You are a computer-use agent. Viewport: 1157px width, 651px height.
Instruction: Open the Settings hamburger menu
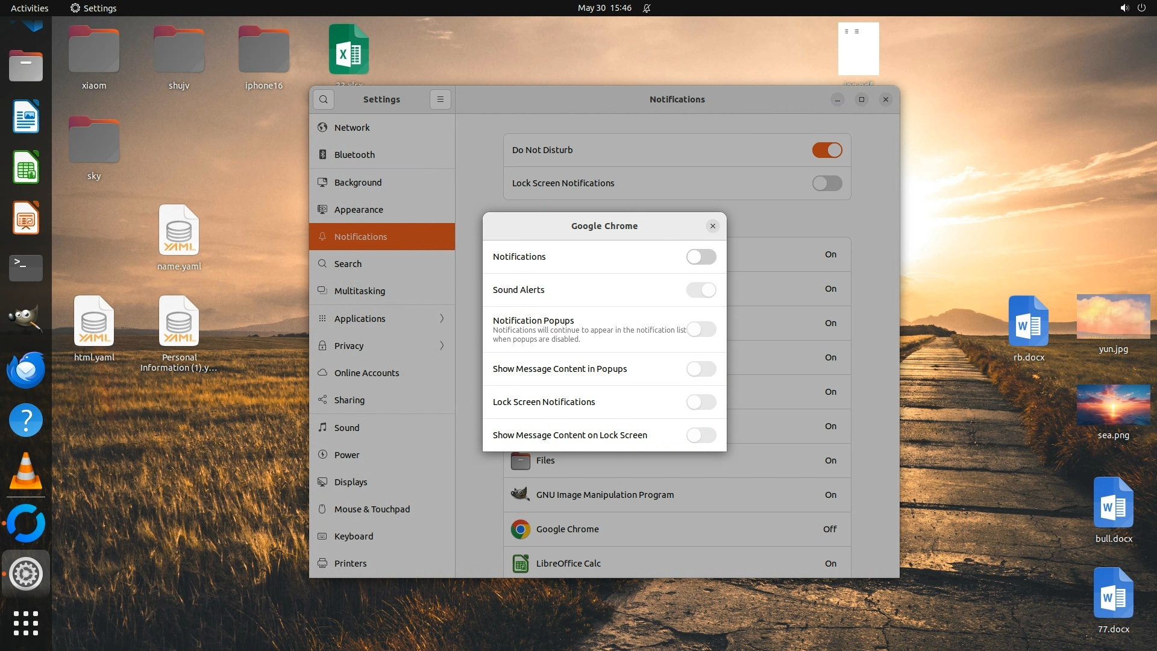pos(441,99)
